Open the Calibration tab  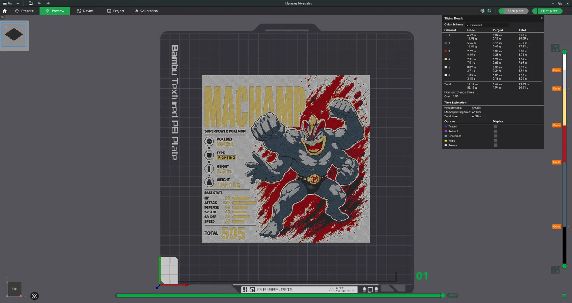pos(146,11)
